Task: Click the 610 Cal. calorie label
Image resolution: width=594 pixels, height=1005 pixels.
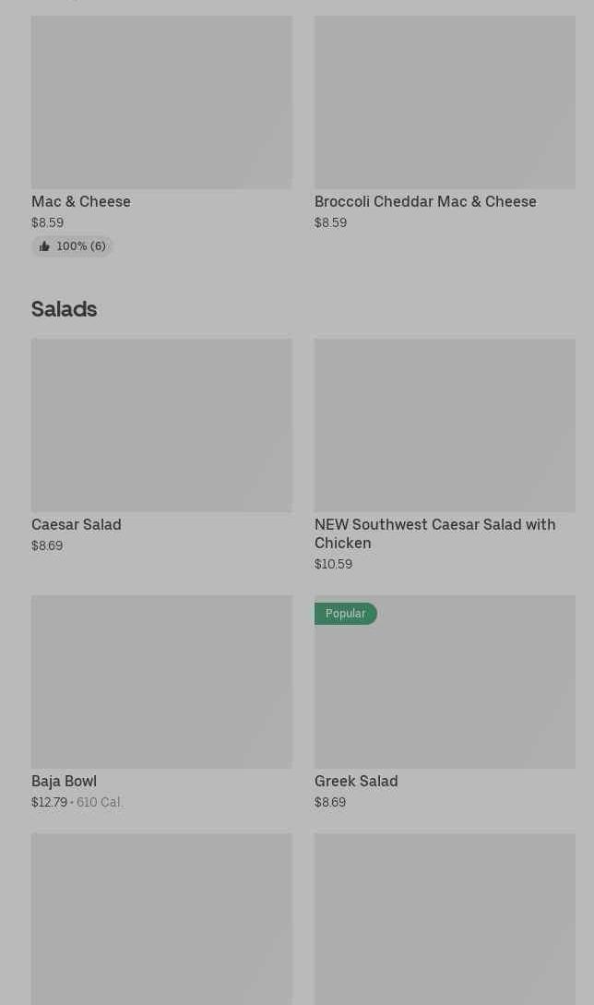Action: [100, 802]
